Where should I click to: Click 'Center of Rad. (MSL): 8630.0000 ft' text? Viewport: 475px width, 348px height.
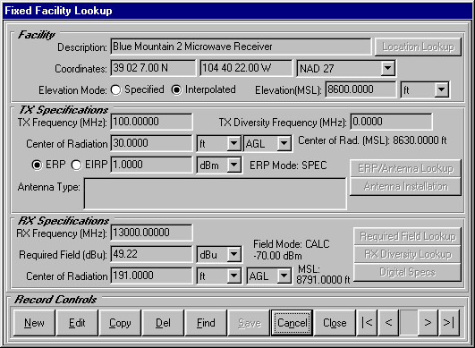pyautogui.click(x=373, y=140)
